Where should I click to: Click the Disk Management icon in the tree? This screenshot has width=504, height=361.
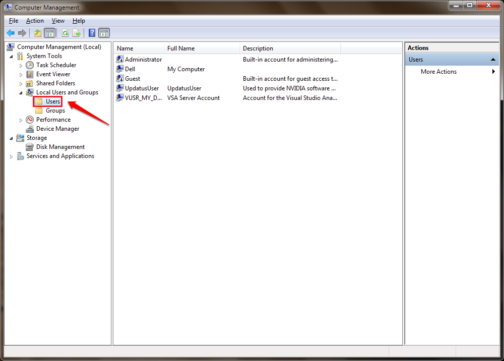(x=30, y=147)
